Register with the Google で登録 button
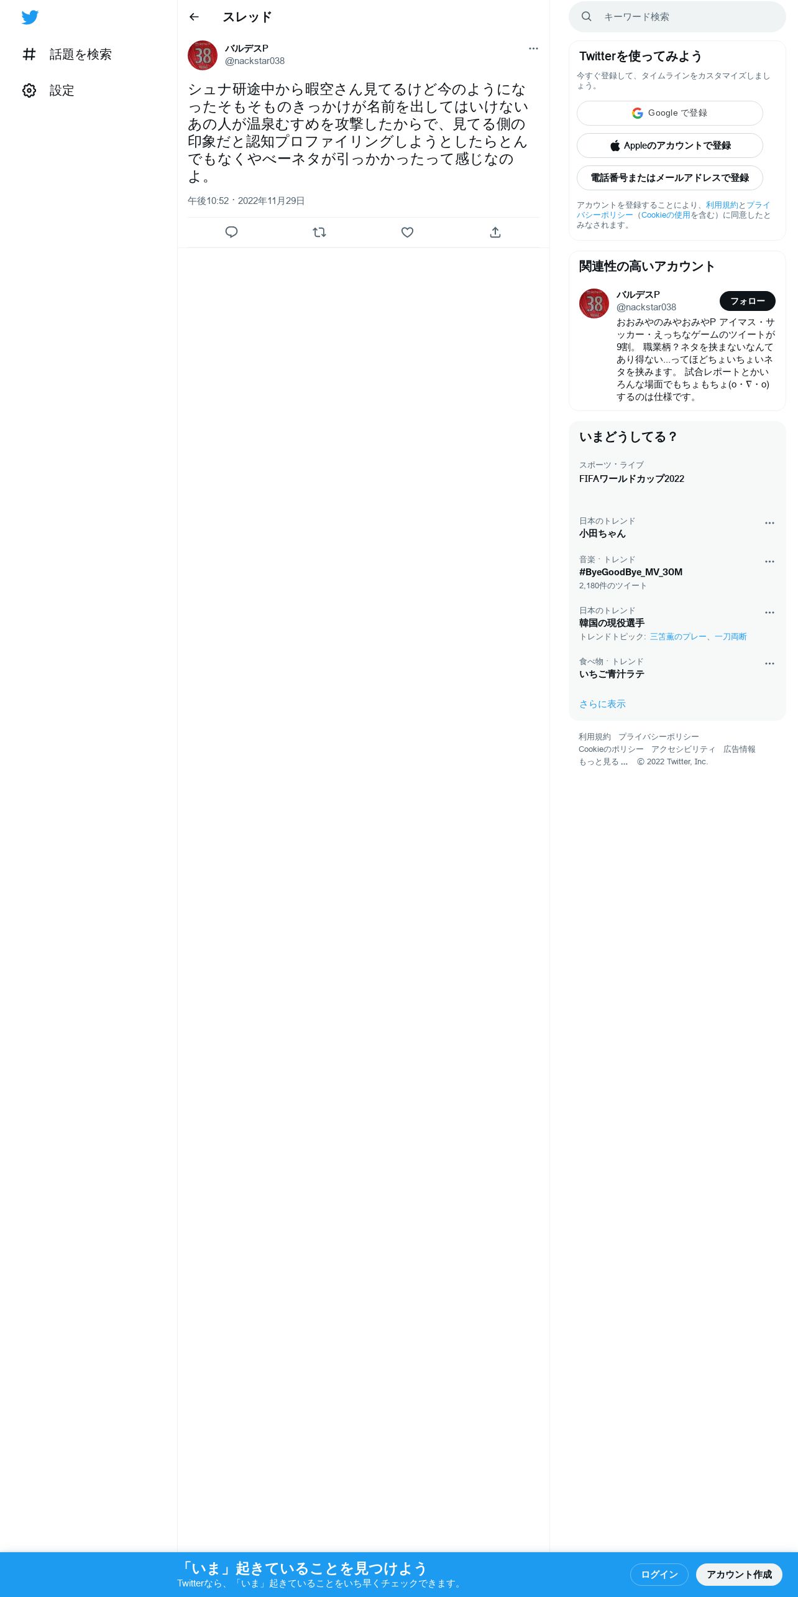 tap(670, 113)
